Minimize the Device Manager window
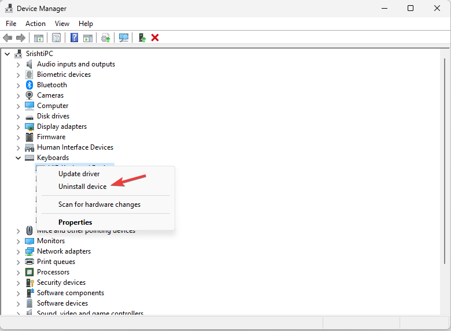This screenshot has width=451, height=331. (x=385, y=8)
